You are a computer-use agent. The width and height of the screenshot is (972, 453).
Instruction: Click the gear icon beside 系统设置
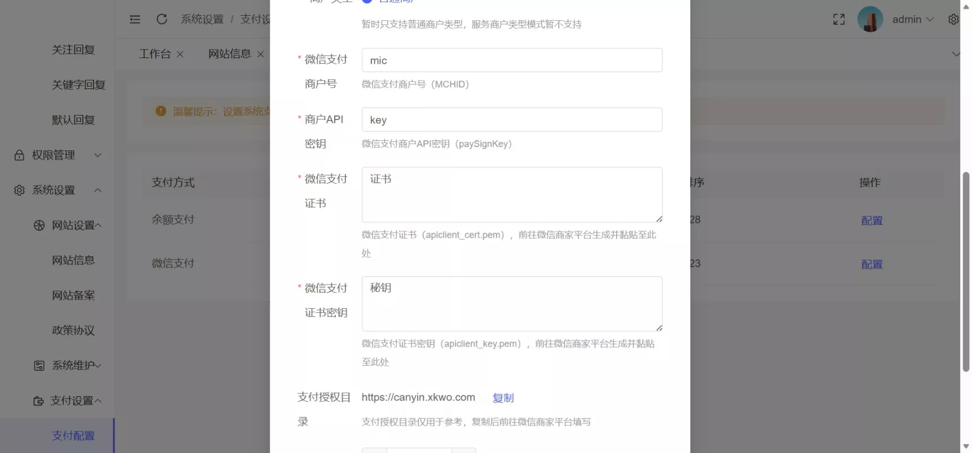coord(19,190)
